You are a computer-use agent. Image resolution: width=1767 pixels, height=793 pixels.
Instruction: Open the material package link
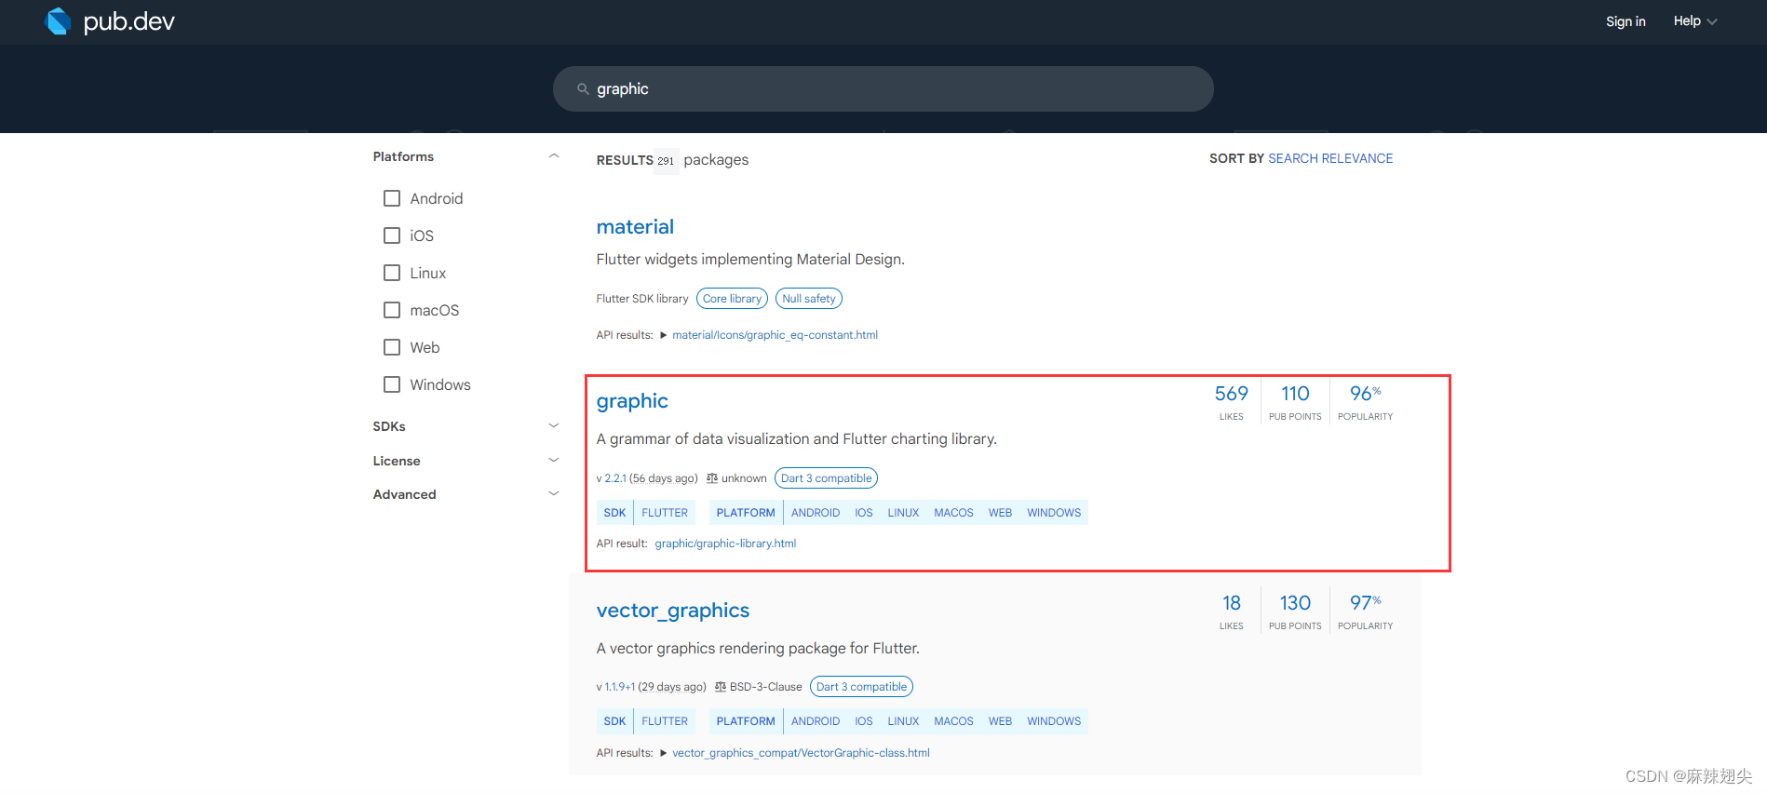coord(635,227)
